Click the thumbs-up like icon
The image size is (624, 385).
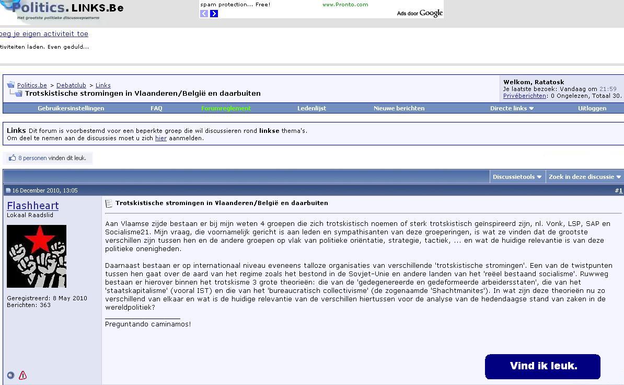[x=12, y=158]
